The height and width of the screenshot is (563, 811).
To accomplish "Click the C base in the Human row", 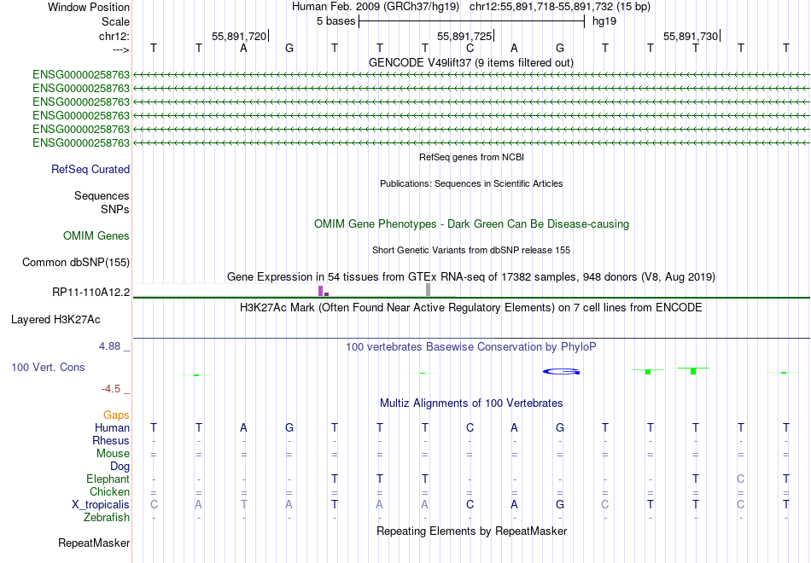I will point(470,427).
